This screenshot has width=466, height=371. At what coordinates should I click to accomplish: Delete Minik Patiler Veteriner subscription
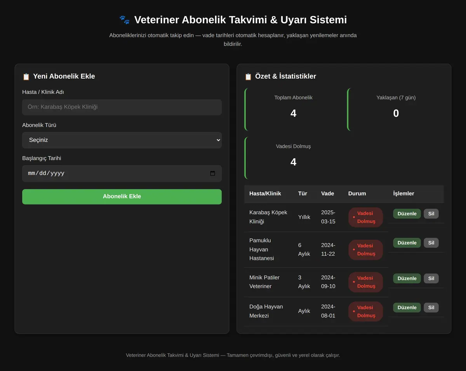pos(431,278)
